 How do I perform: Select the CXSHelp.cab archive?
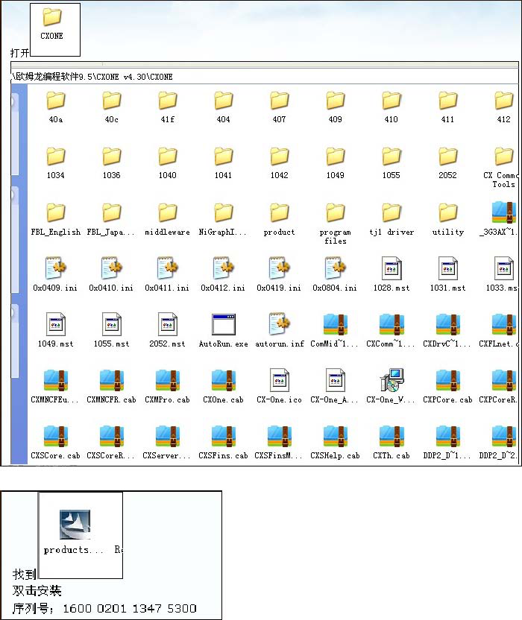pyautogui.click(x=336, y=442)
